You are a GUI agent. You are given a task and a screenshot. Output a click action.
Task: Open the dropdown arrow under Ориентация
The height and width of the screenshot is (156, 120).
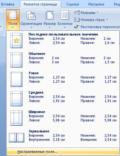coord(31,28)
